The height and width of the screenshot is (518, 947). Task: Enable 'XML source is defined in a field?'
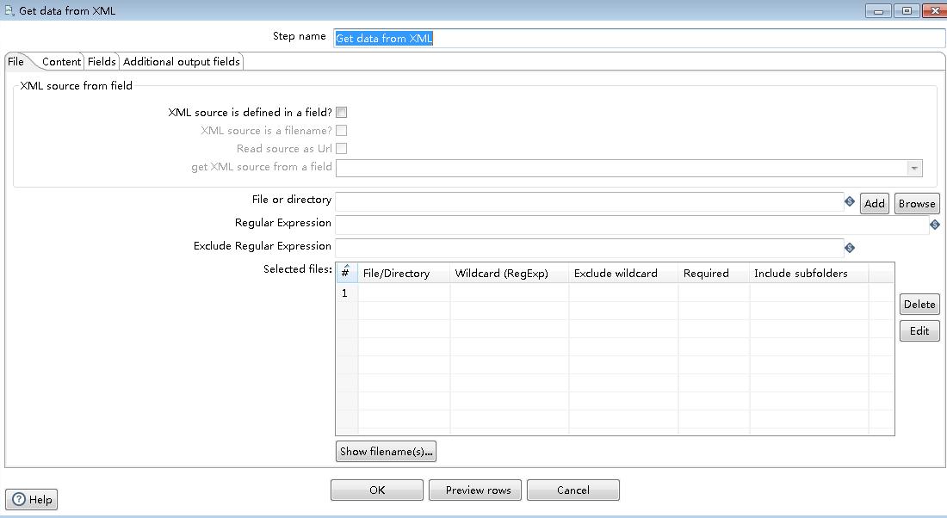click(x=341, y=112)
